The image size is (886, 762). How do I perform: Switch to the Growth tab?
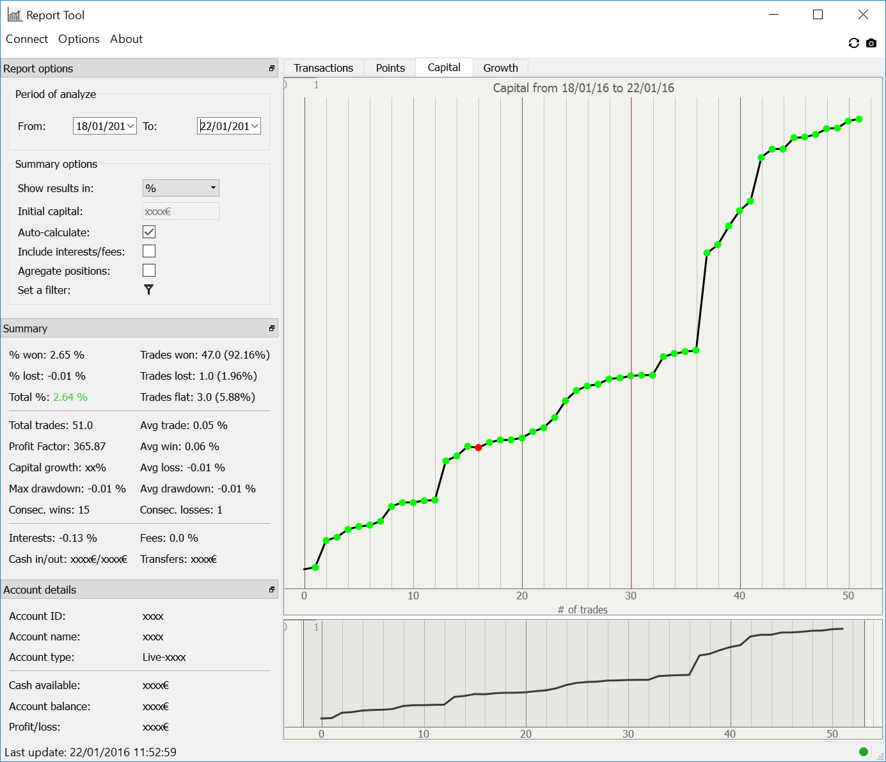click(x=500, y=68)
